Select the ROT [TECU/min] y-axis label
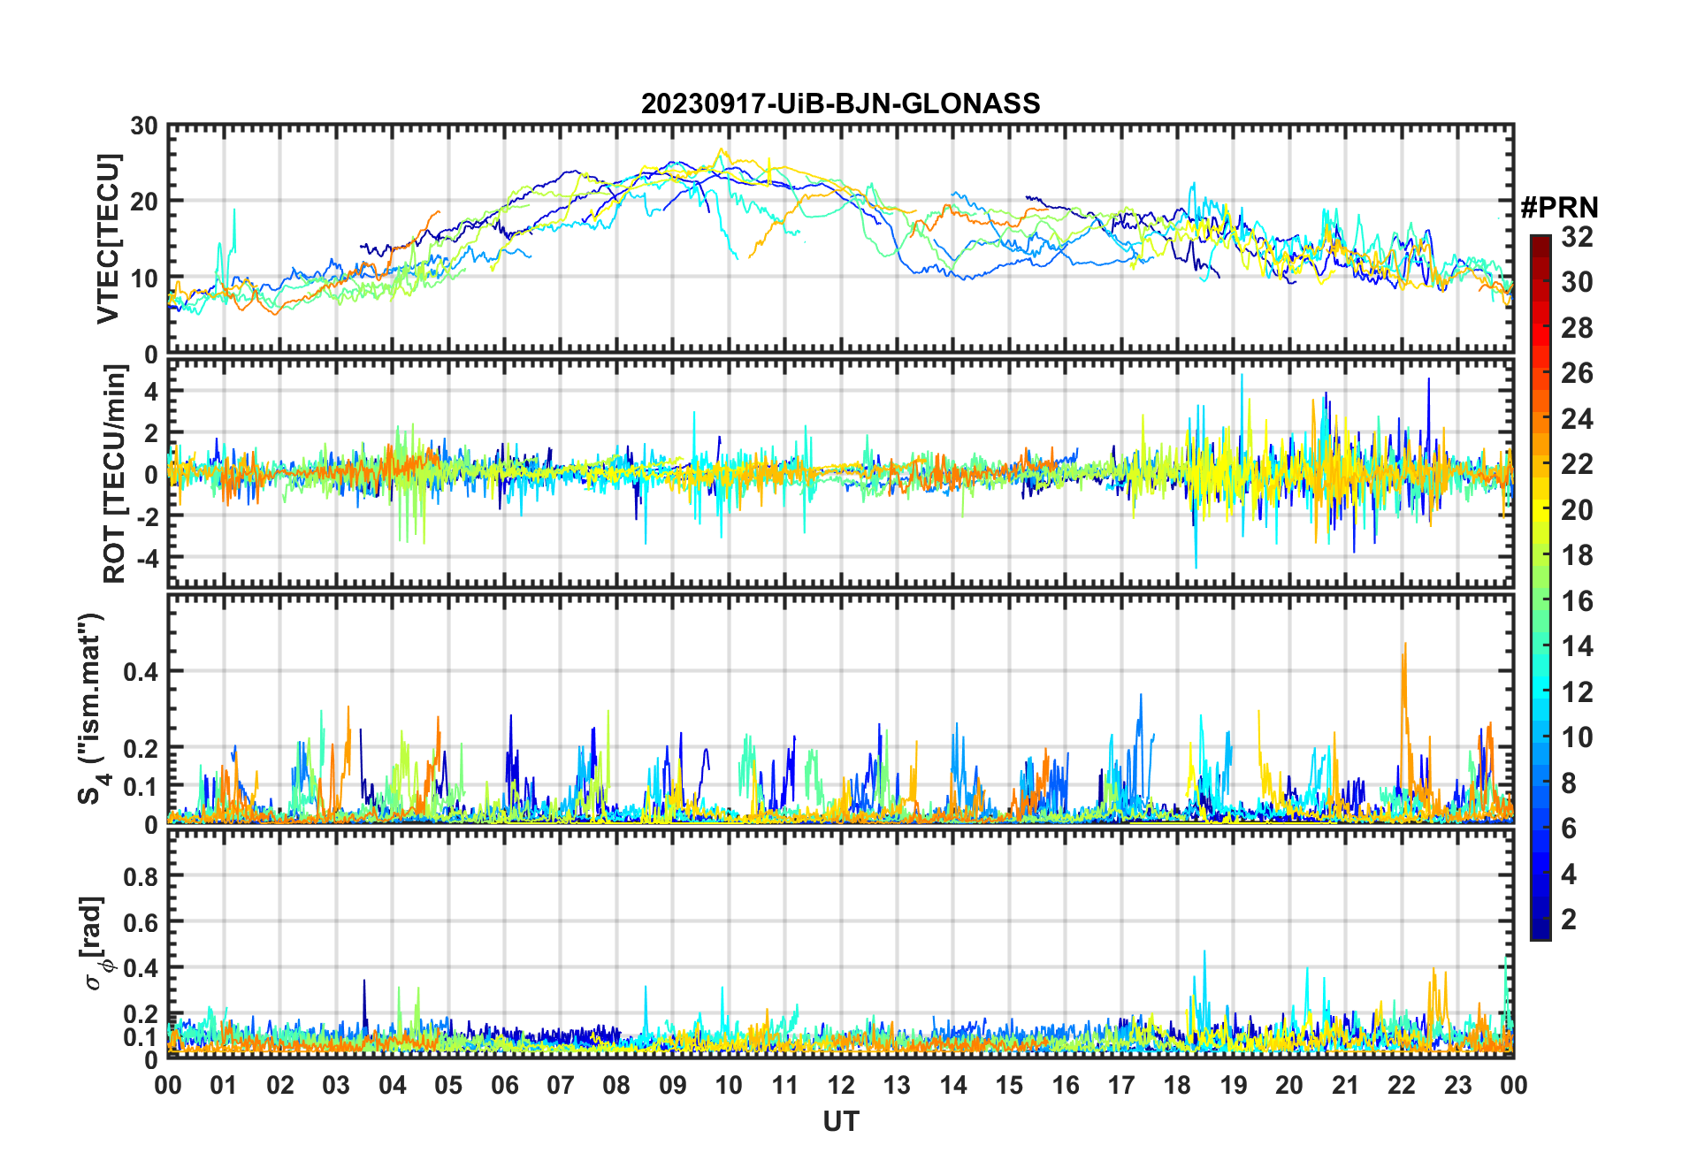 click(x=115, y=475)
